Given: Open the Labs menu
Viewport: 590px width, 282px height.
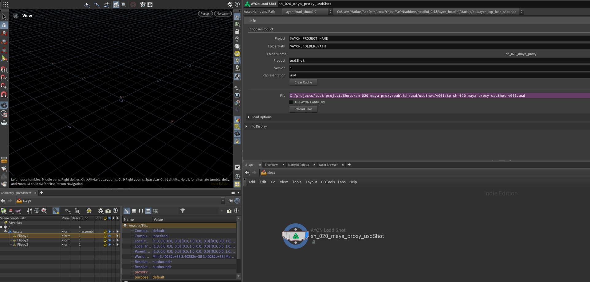Looking at the screenshot, I should click(x=341, y=182).
